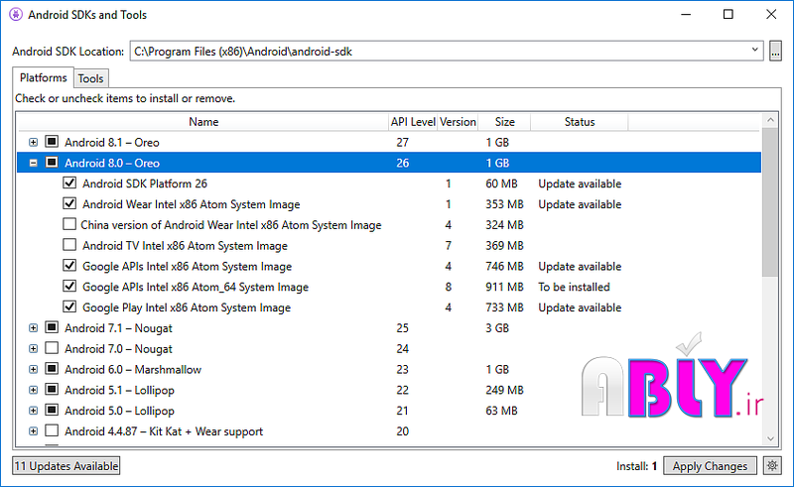Uncheck Android SDK Platform 26
This screenshot has height=487, width=794.
point(69,183)
